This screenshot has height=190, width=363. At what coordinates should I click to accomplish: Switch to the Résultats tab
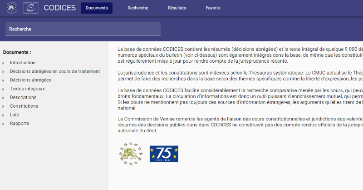coord(177,8)
